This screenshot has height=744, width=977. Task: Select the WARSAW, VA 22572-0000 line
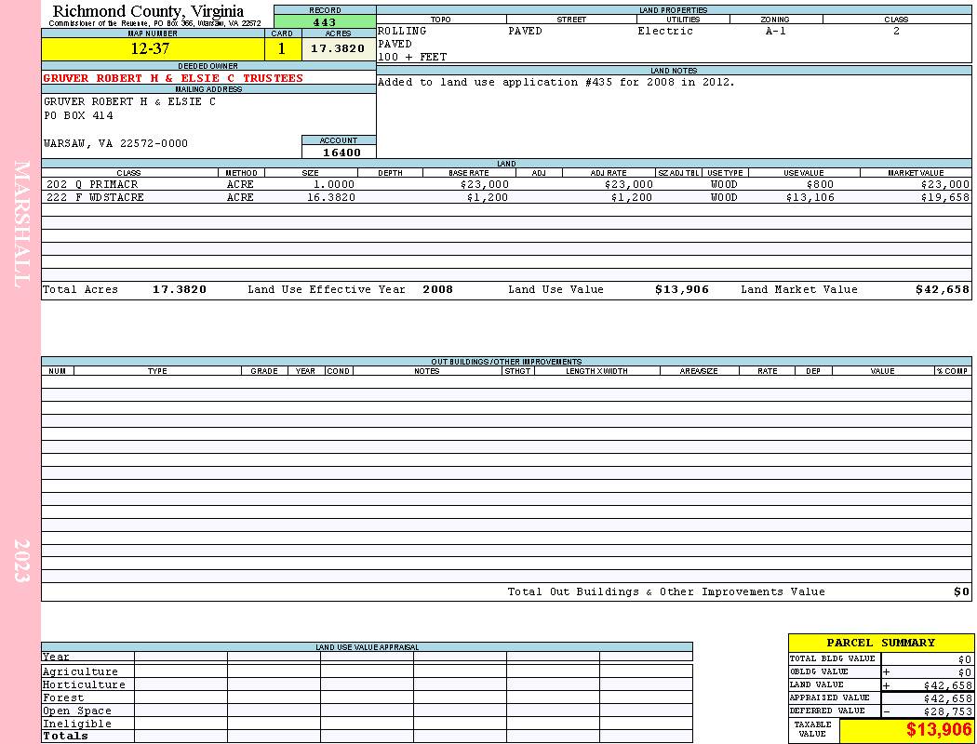pos(116,144)
